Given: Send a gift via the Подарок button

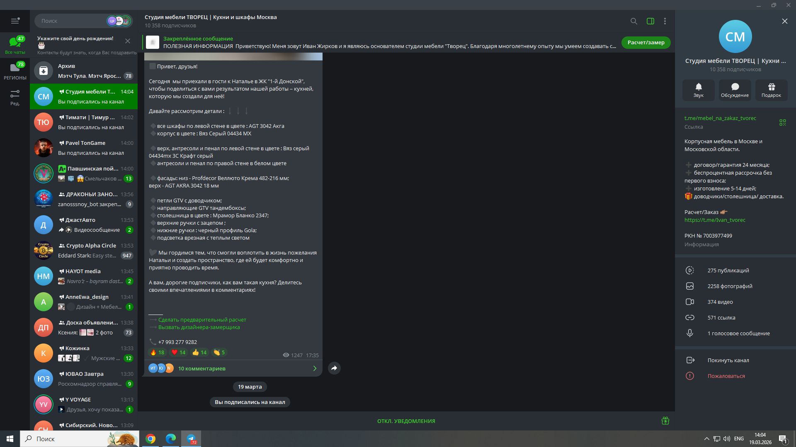Looking at the screenshot, I should [771, 90].
